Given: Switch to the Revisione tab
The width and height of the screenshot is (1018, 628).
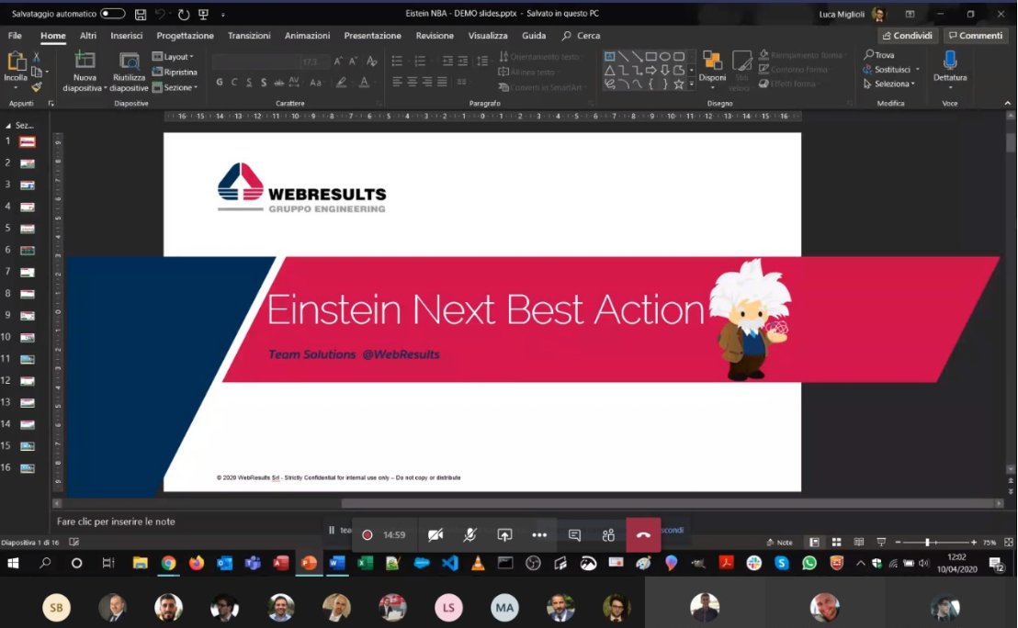Looking at the screenshot, I should click(435, 36).
